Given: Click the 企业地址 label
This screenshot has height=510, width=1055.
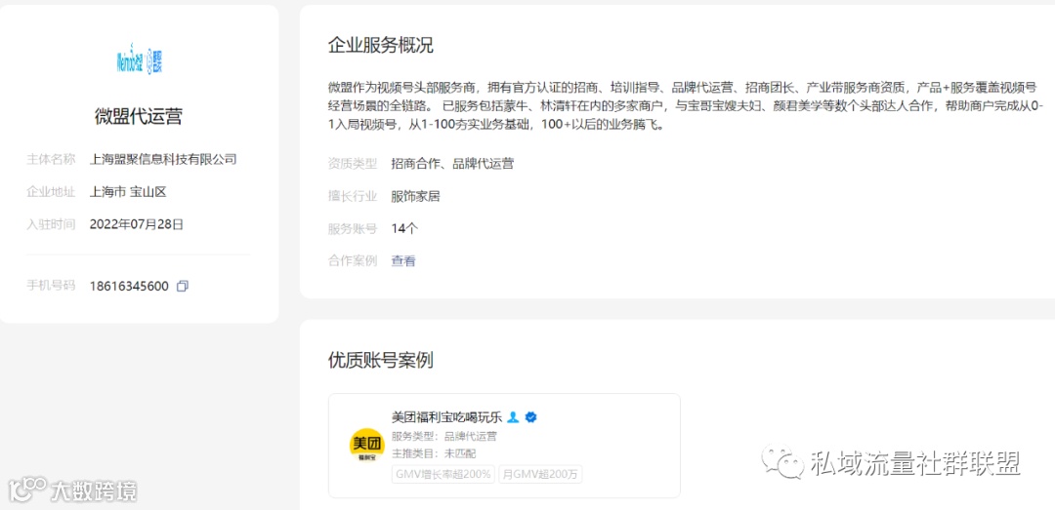Looking at the screenshot, I should tap(51, 192).
